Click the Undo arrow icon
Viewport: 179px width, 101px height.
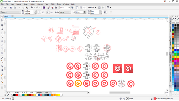[x=32, y=8]
